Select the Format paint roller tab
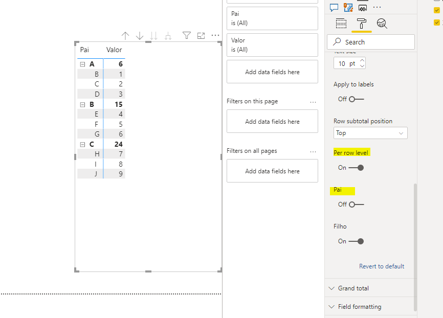 [x=361, y=24]
